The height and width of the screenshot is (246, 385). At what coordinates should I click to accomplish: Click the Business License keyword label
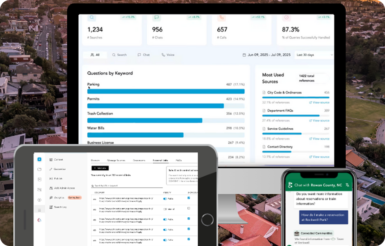(100, 143)
